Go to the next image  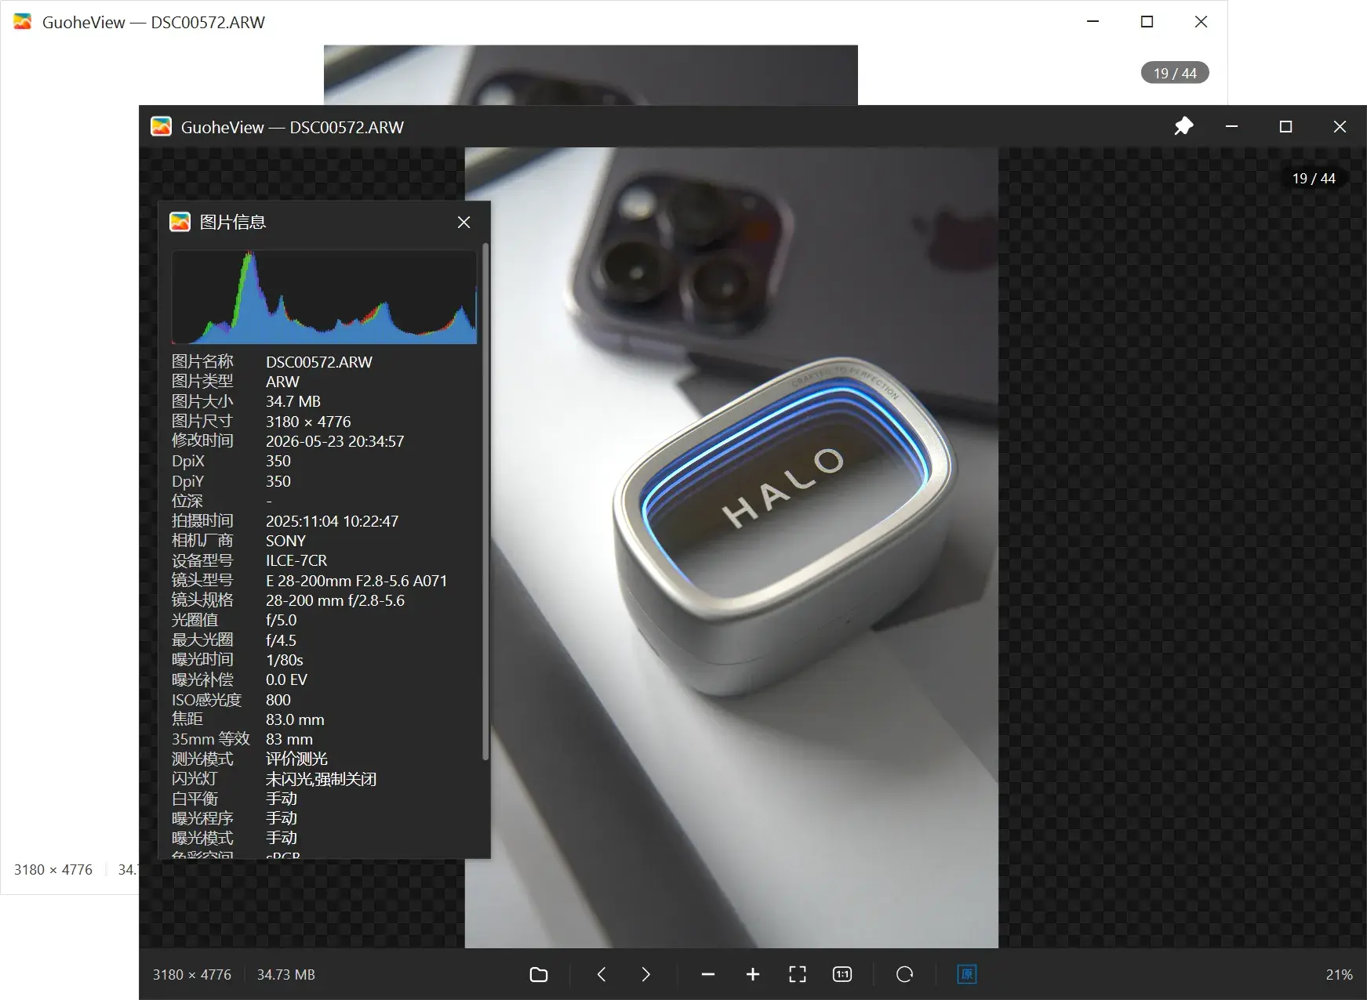tap(645, 974)
